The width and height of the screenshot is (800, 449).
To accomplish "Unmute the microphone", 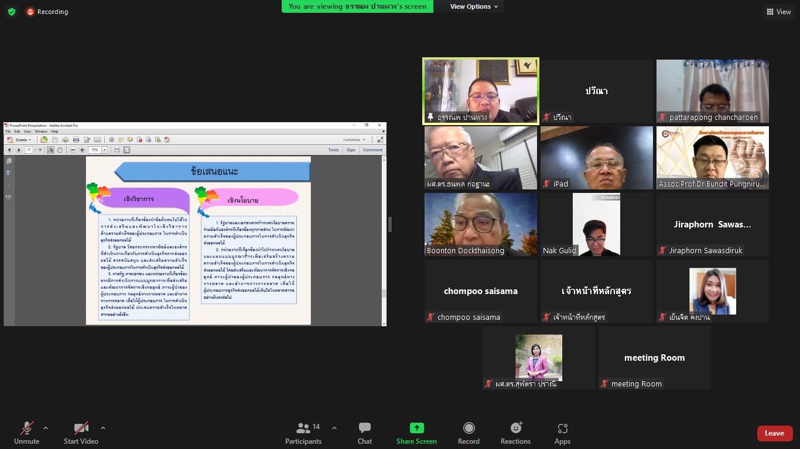I will pyautogui.click(x=27, y=433).
